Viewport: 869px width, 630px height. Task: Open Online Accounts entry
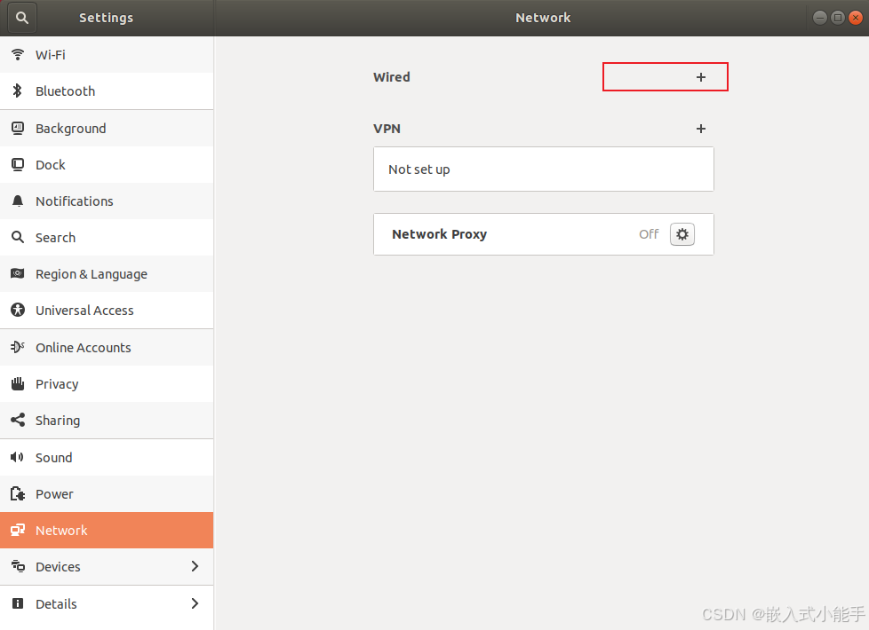[107, 347]
